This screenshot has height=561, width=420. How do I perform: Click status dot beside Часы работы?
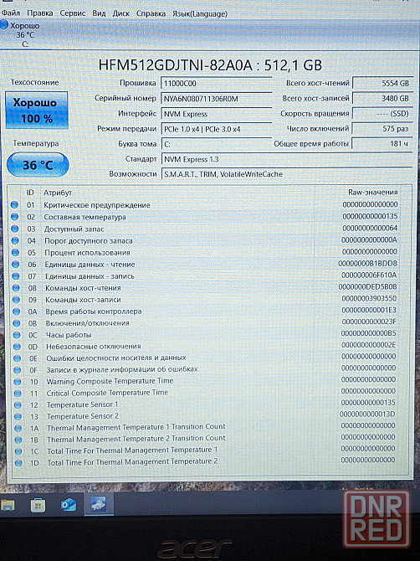coord(17,335)
